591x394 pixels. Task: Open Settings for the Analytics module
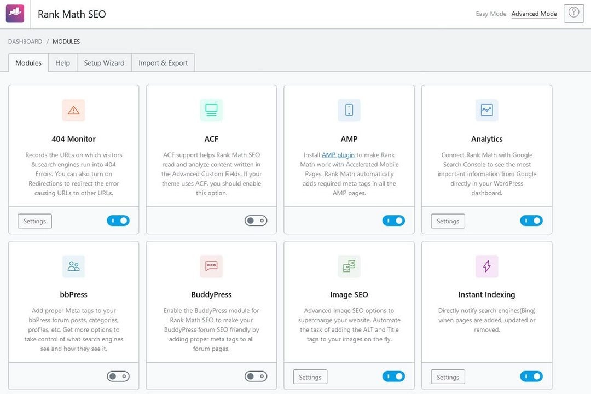(448, 221)
